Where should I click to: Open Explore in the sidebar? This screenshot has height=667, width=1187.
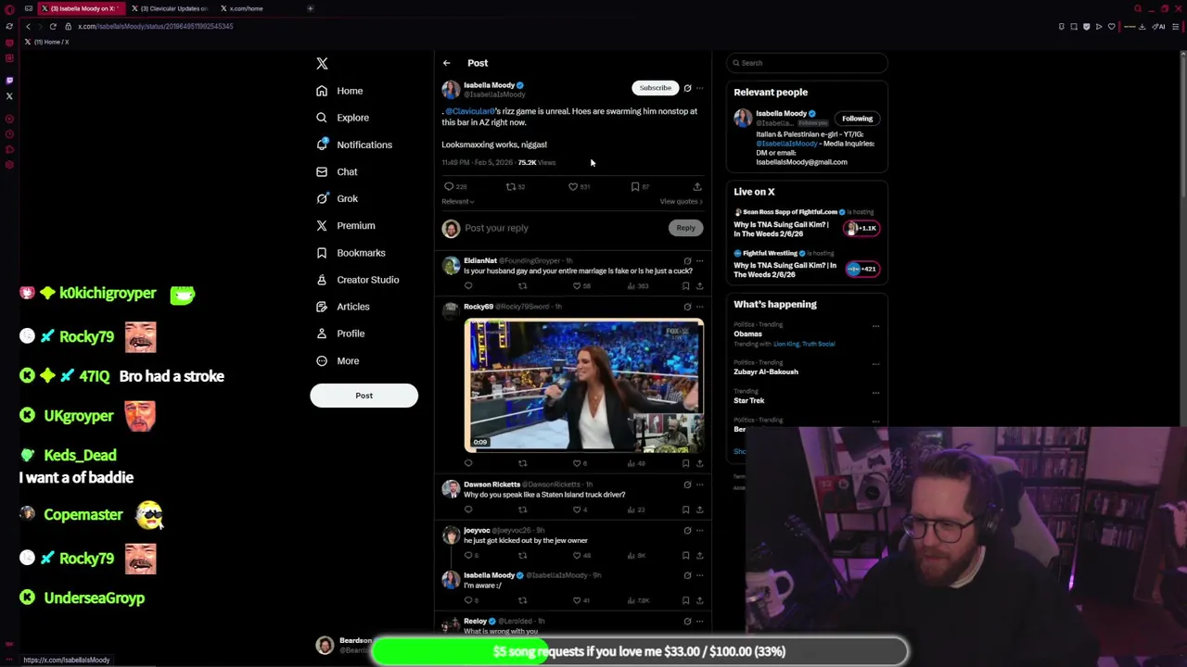[x=342, y=118]
